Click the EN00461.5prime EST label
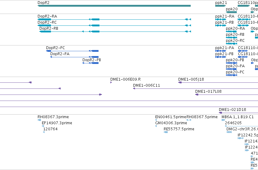 [171, 117]
